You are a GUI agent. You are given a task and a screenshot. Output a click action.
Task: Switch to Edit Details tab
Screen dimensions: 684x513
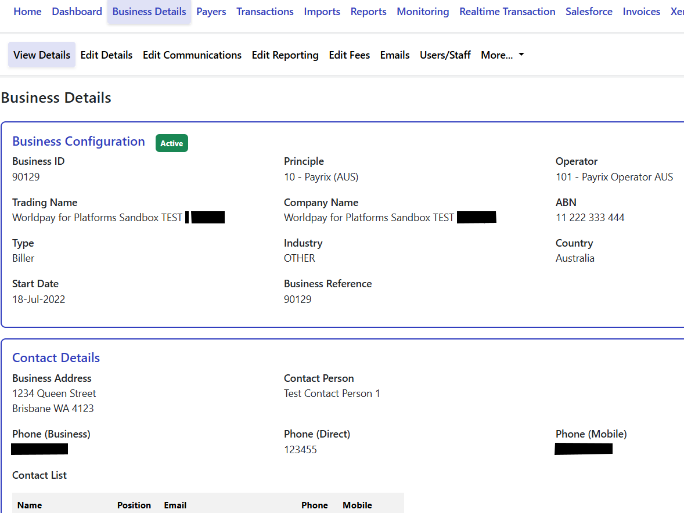(106, 55)
